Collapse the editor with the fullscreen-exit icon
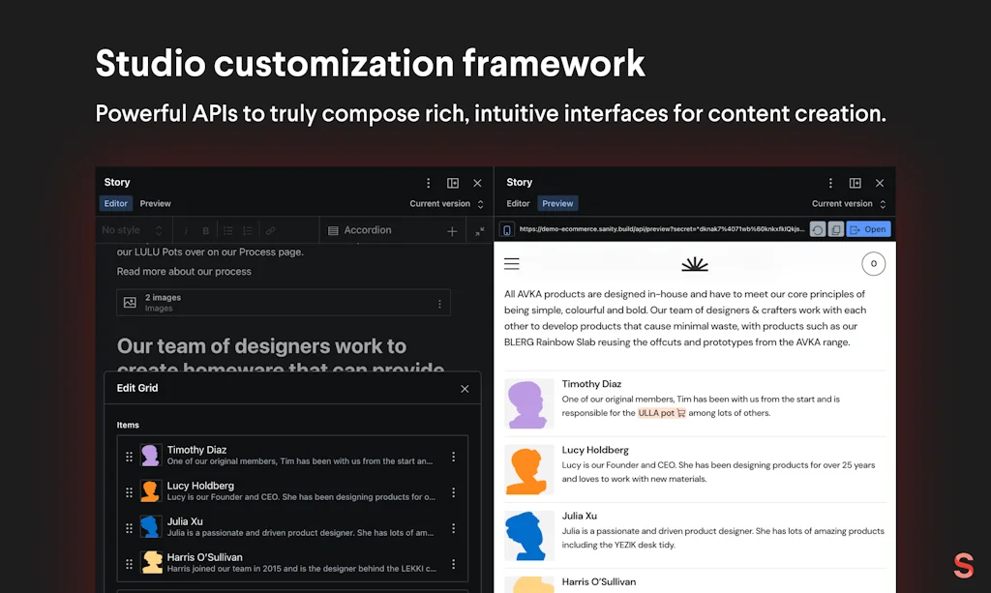991x593 pixels. point(480,230)
